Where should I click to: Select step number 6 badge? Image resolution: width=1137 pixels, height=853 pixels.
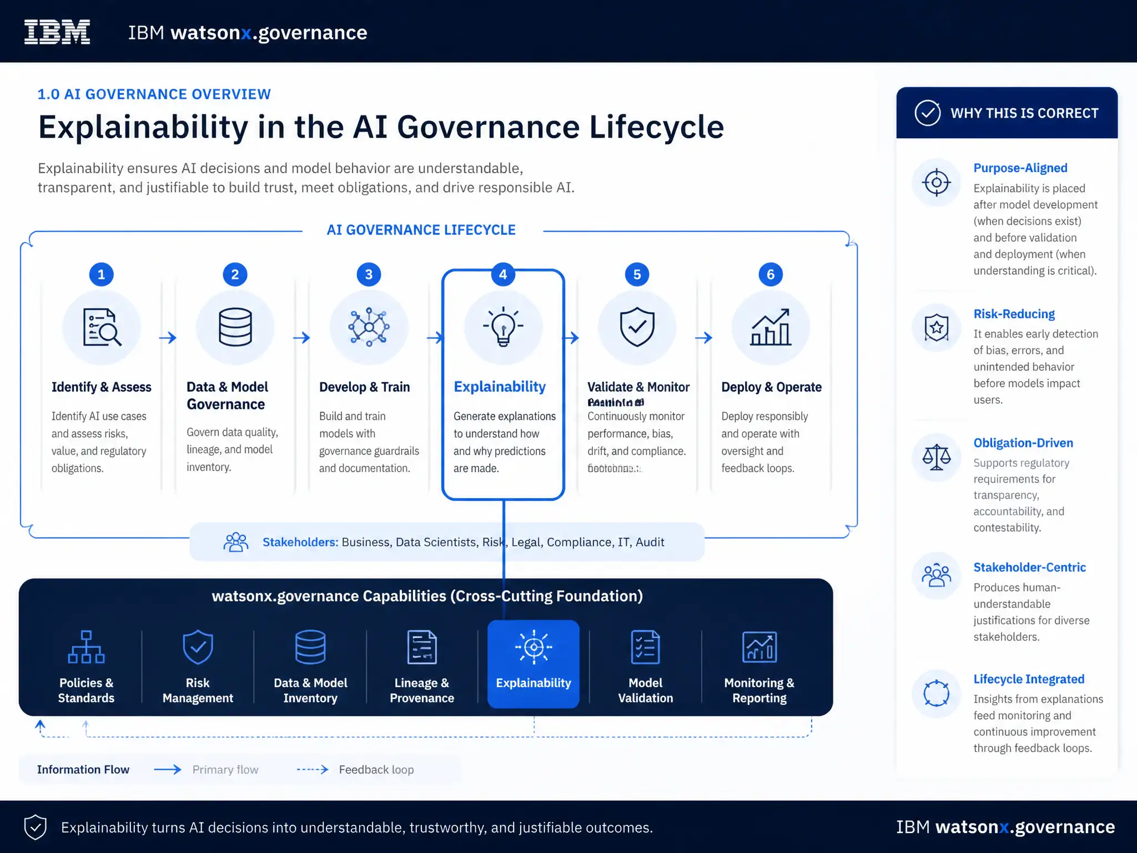coord(771,274)
